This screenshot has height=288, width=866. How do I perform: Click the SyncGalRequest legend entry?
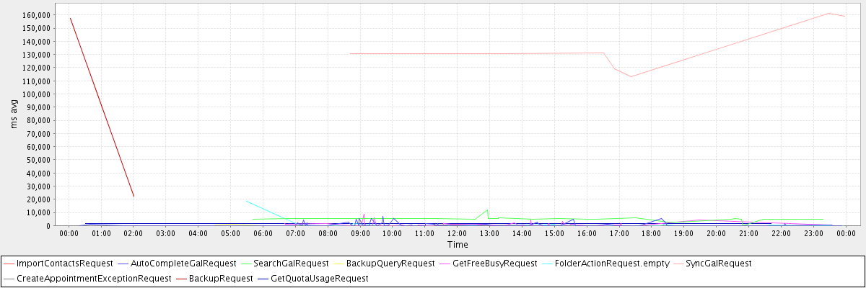(719, 264)
